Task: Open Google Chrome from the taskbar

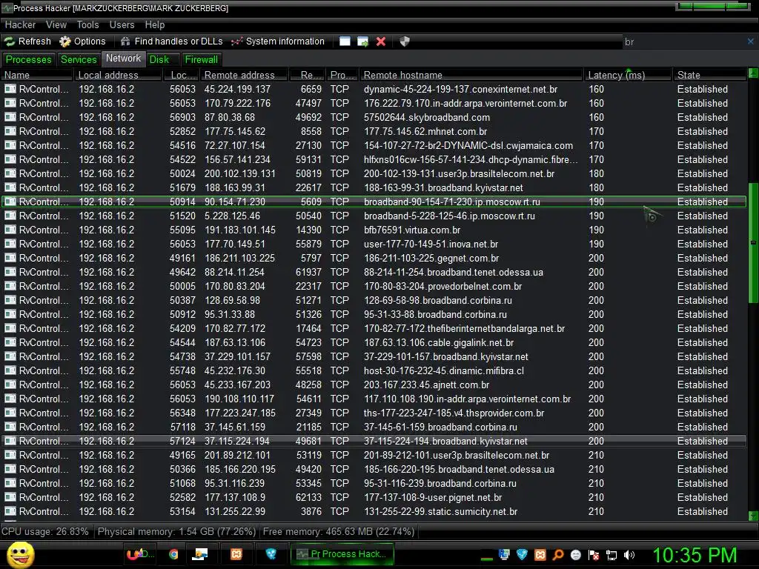Action: click(173, 554)
